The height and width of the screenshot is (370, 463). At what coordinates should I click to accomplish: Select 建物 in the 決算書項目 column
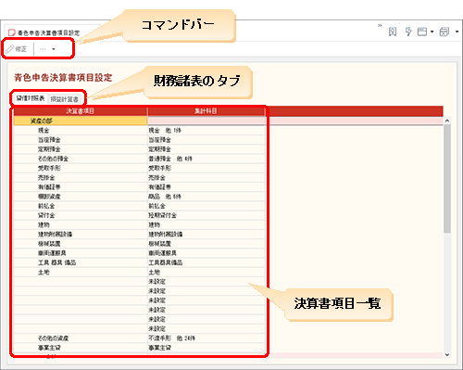[x=44, y=224]
